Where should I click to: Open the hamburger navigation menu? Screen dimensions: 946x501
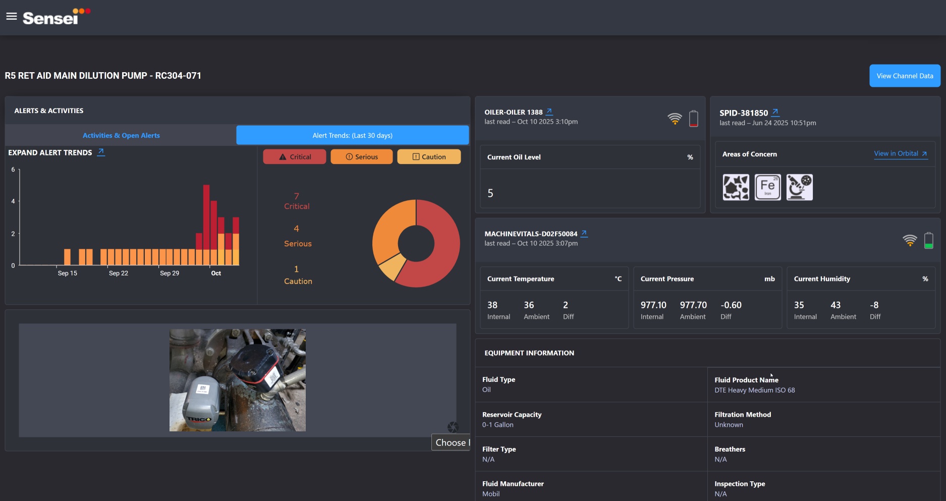pos(11,17)
